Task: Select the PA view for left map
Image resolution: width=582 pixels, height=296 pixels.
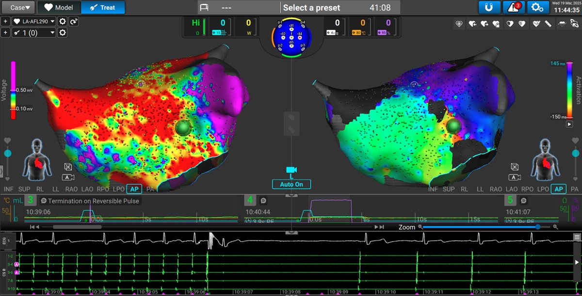Action: (x=150, y=189)
